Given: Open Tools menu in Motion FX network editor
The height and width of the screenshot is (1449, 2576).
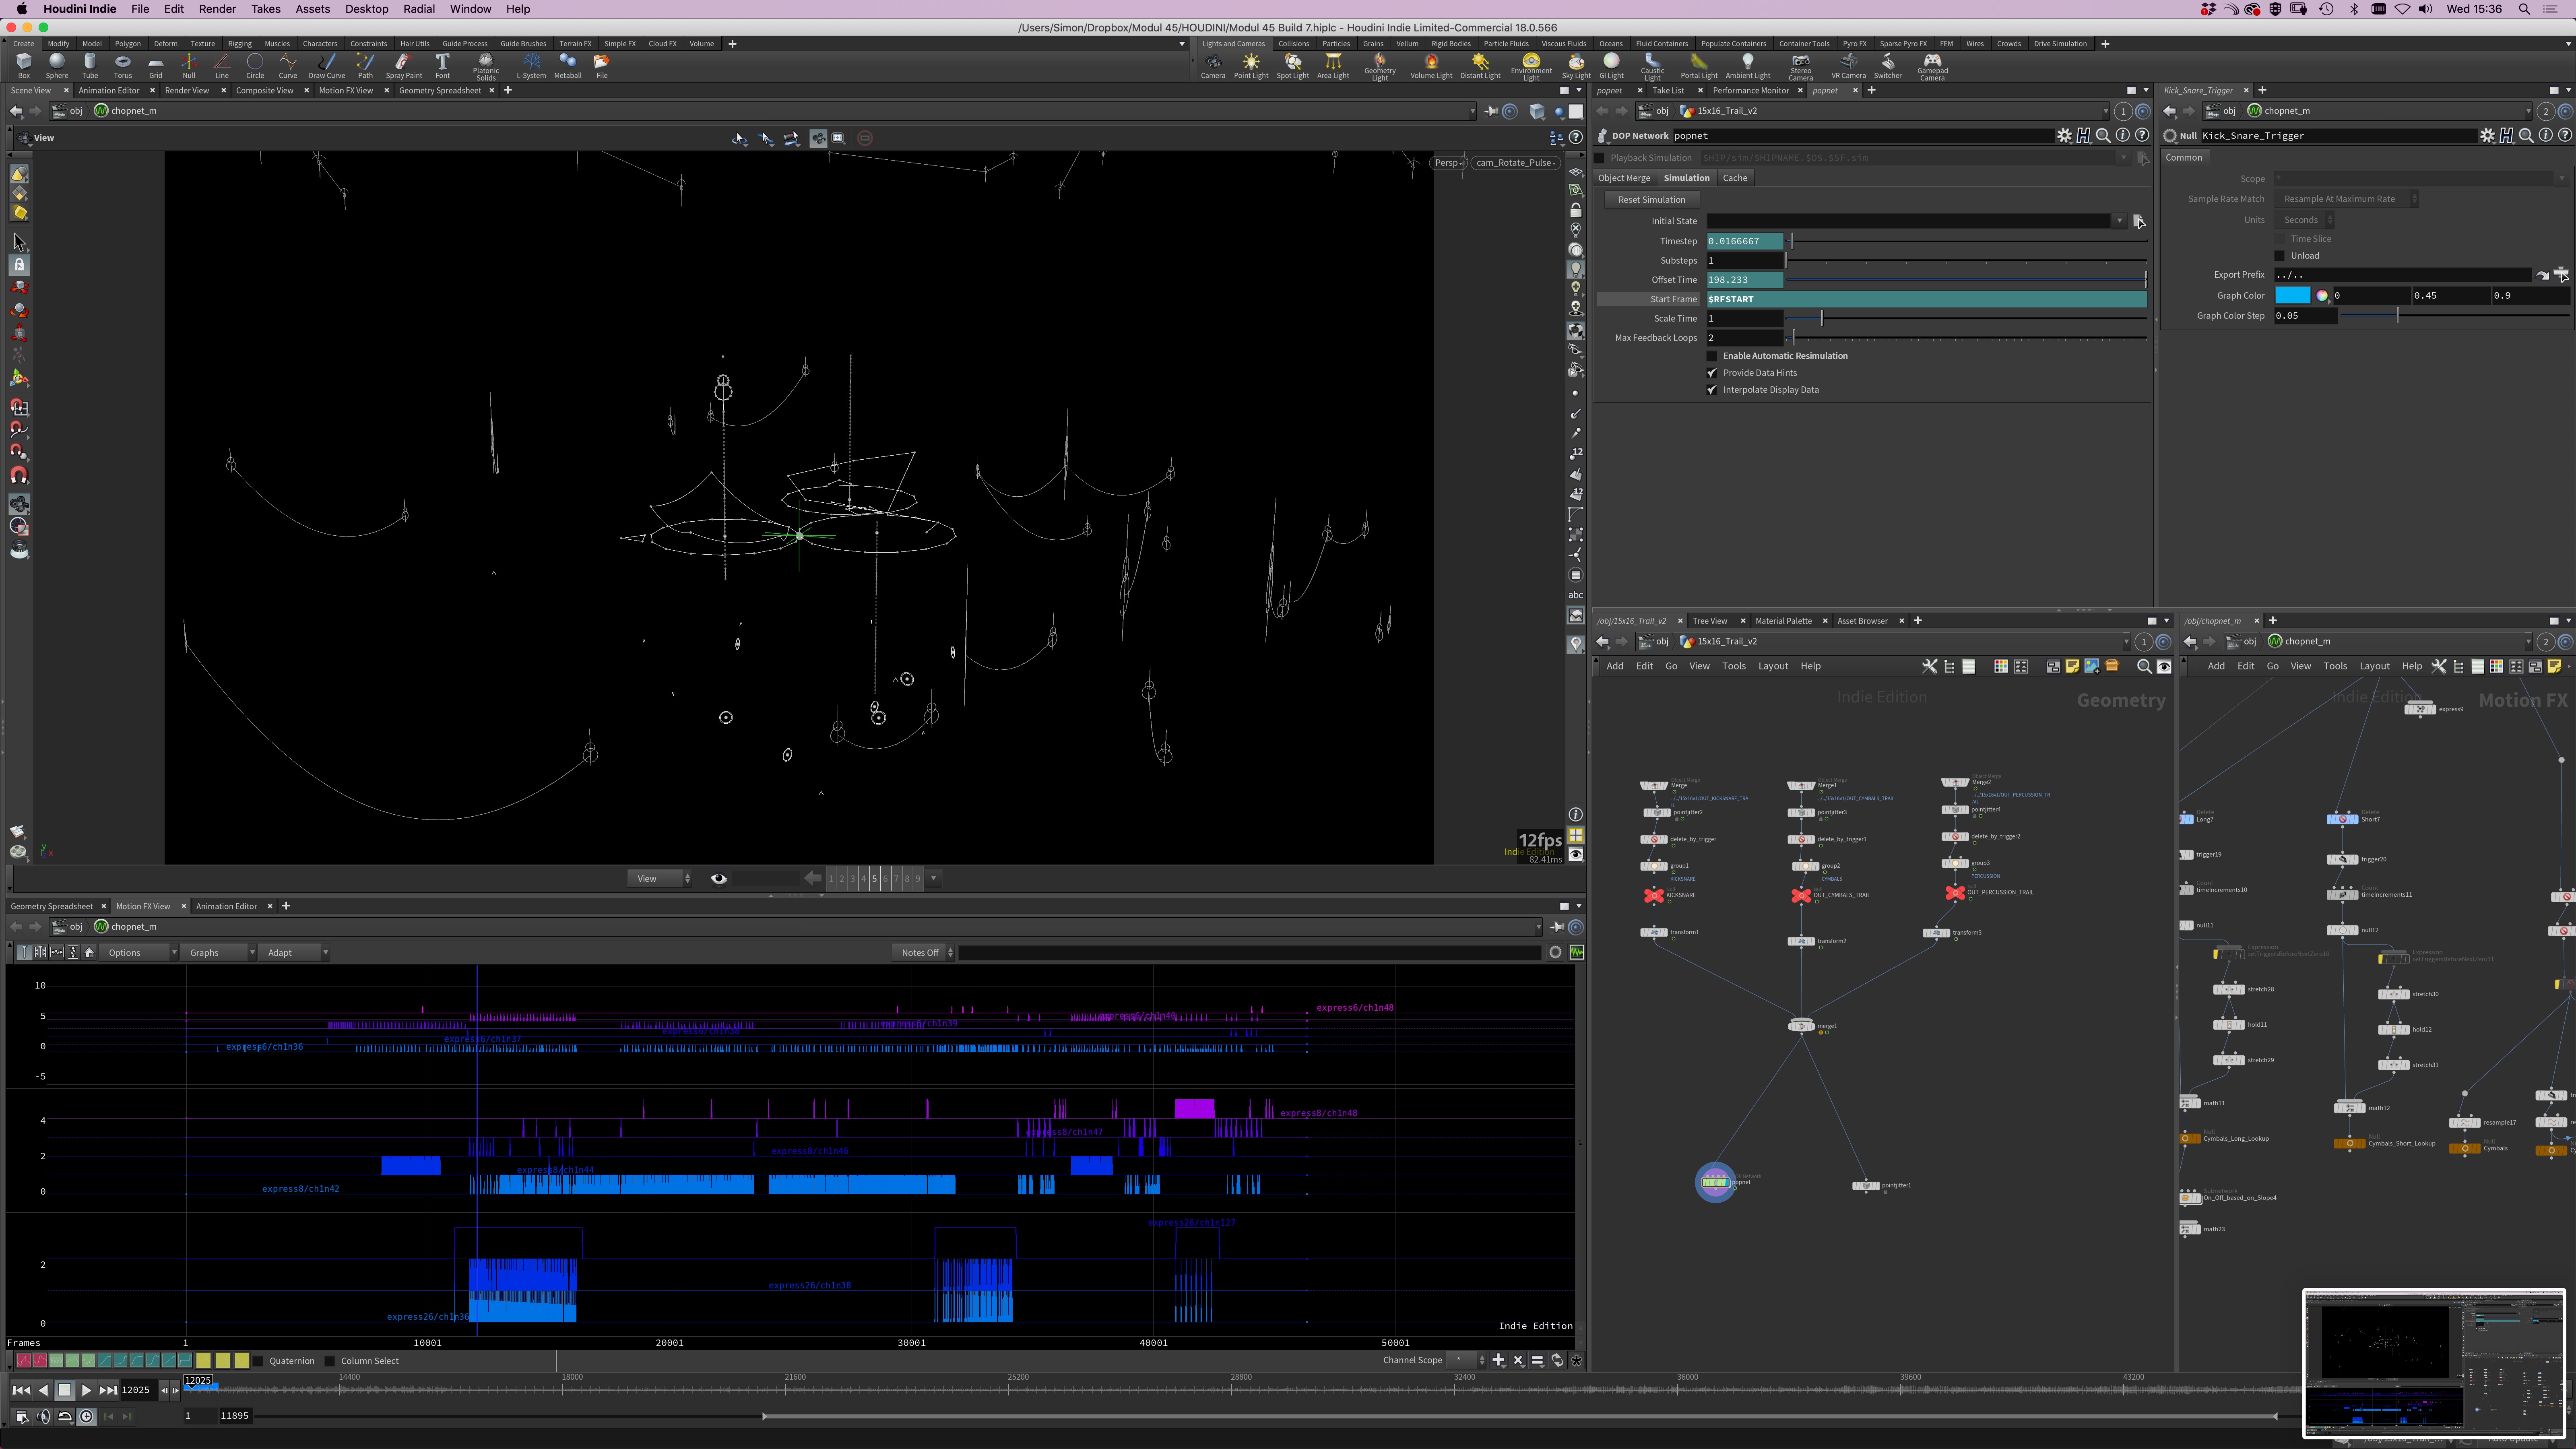Looking at the screenshot, I should tap(2335, 667).
